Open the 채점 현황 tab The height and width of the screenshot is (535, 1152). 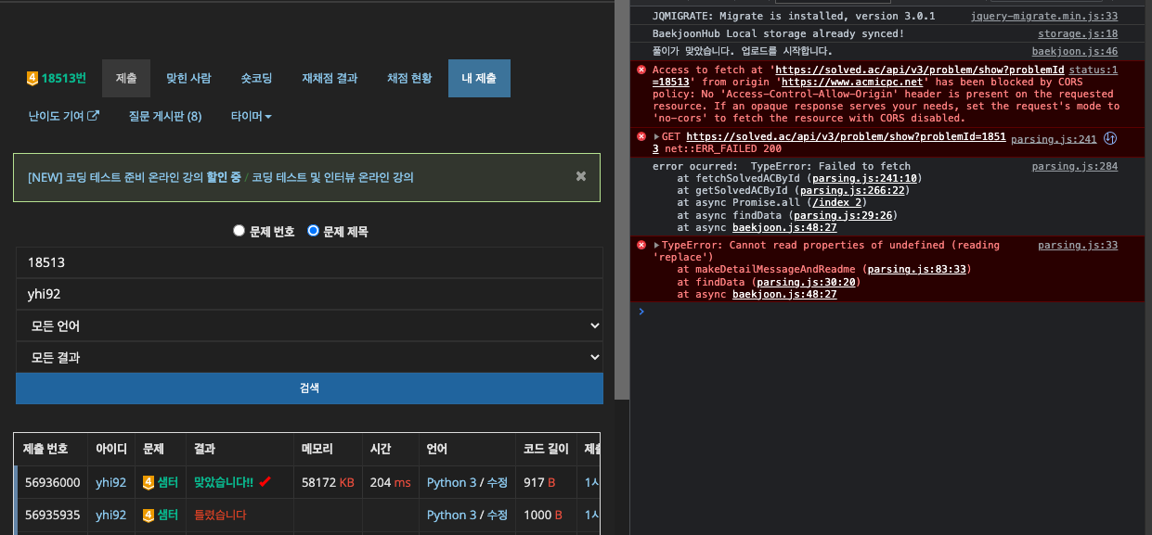click(x=409, y=79)
